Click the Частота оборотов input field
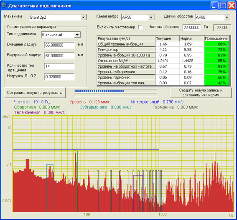This screenshot has height=220, width=237. pyautogui.click(x=192, y=28)
